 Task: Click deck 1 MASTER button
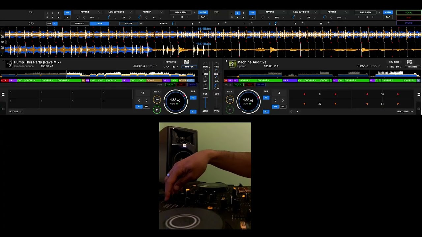click(x=189, y=67)
